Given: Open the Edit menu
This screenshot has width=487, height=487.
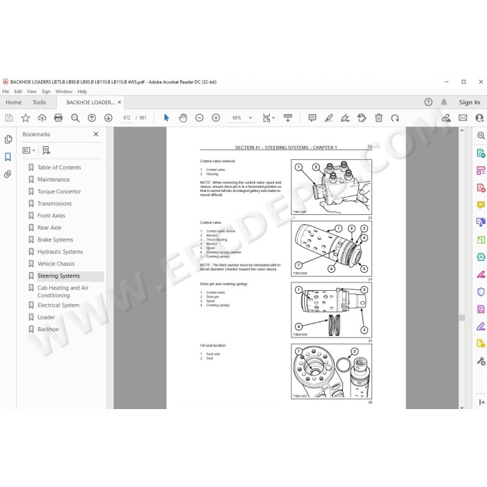Looking at the screenshot, I should 18,92.
